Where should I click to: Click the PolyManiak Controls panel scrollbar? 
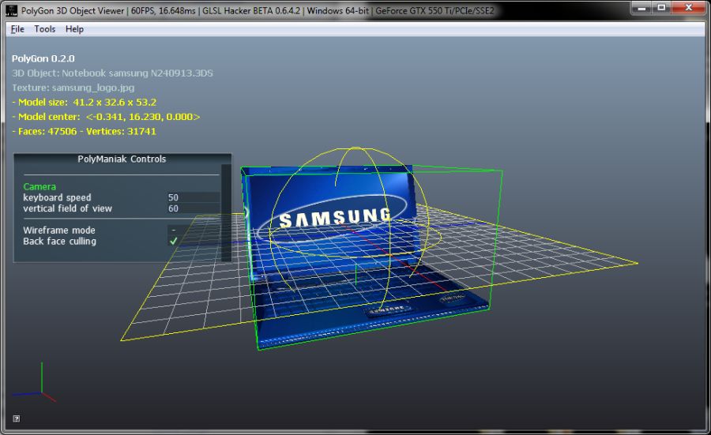coord(226,213)
